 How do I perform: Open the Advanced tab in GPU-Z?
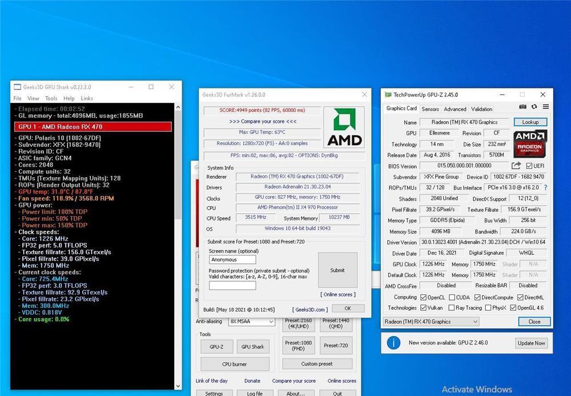[x=455, y=109]
